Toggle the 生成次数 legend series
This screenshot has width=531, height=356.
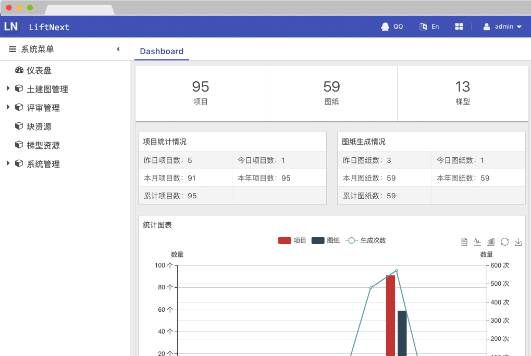pos(365,240)
